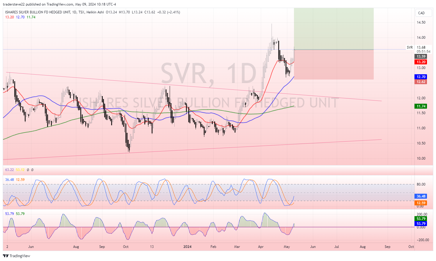Click the blue 53.79 oscillator axis label
Screen dimensions: 436x261
coord(421,224)
